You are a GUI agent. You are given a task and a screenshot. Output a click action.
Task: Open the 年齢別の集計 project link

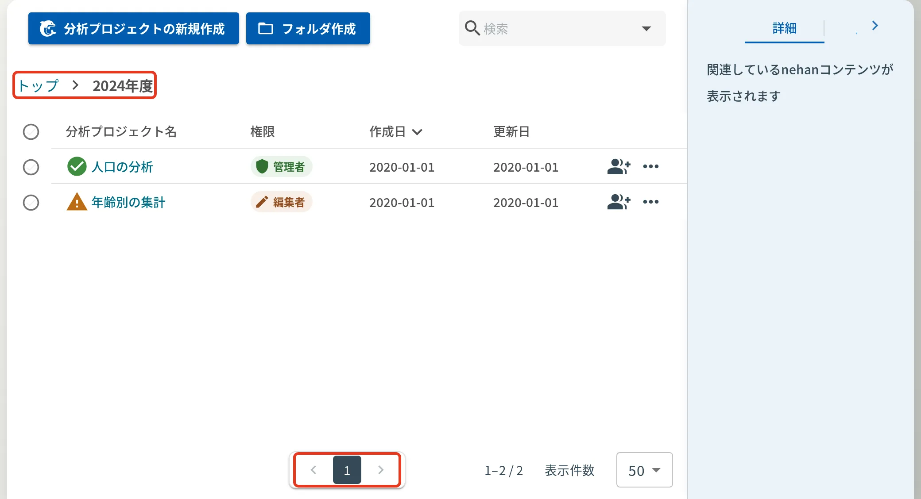128,202
